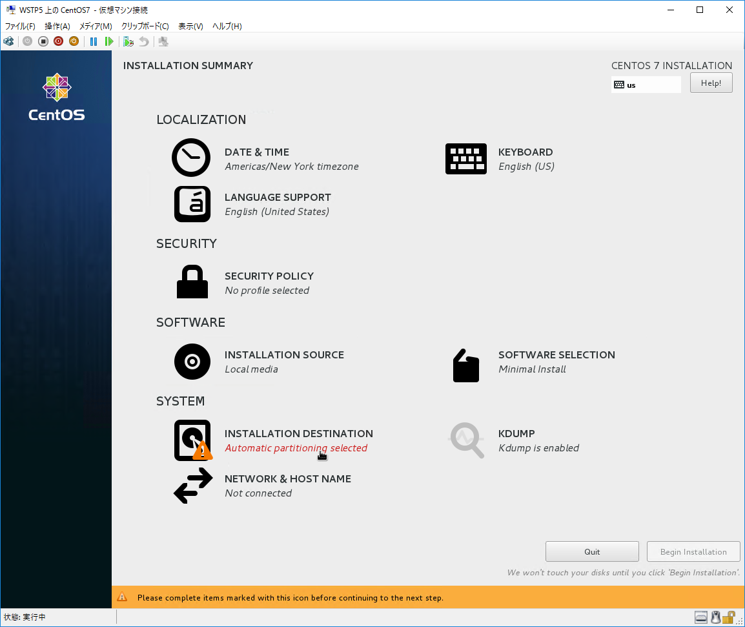Open the ヘルプ(H) menu

(227, 26)
